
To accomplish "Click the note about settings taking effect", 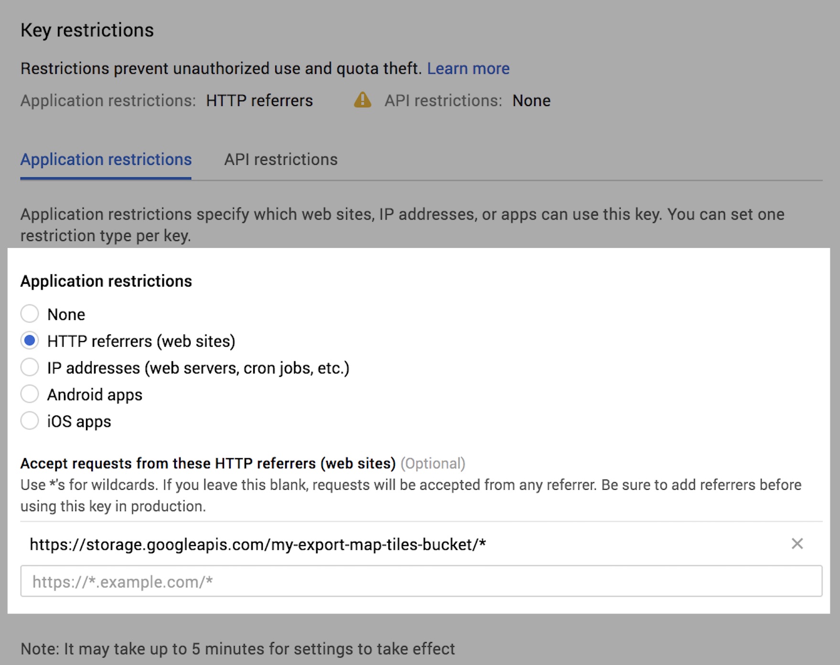I will (237, 649).
